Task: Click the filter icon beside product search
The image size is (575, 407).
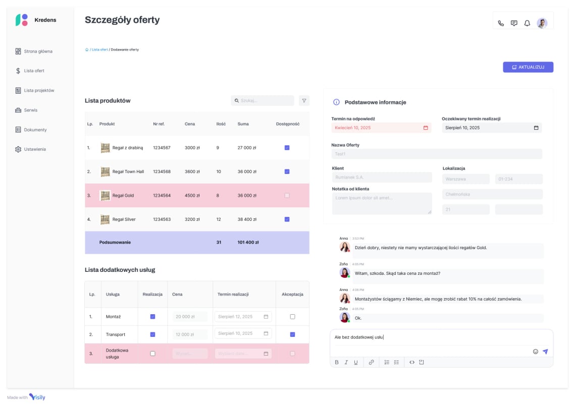Action: 304,101
